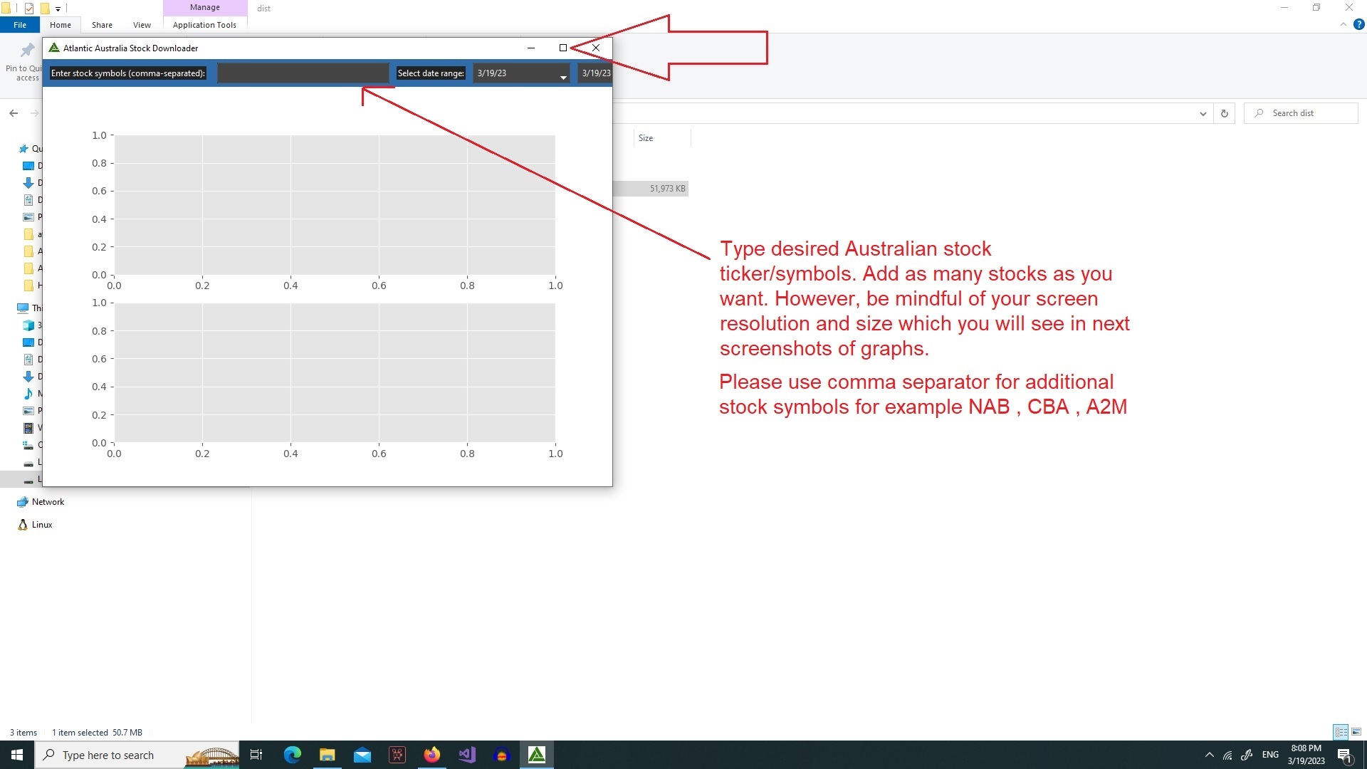The width and height of the screenshot is (1367, 769).
Task: Click the Stock Downloader green triangle taskbar icon
Action: 537,755
